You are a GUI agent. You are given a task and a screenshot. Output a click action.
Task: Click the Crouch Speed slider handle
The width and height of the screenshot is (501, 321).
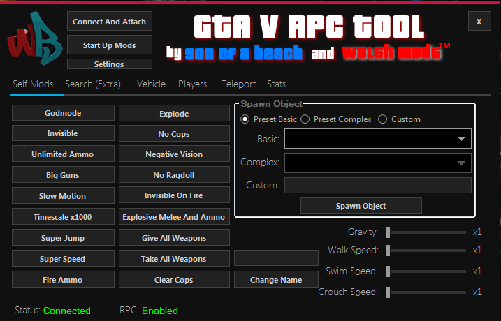[388, 292]
